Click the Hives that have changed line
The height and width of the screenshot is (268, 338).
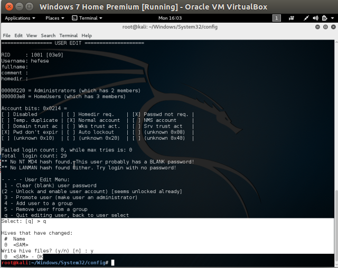37,233
